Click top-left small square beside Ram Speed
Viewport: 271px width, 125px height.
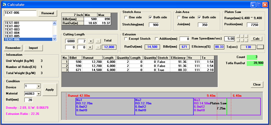click(238, 36)
